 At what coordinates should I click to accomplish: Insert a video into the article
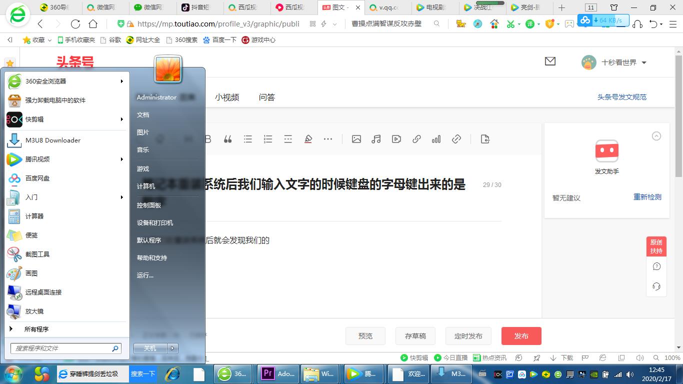pyautogui.click(x=396, y=139)
